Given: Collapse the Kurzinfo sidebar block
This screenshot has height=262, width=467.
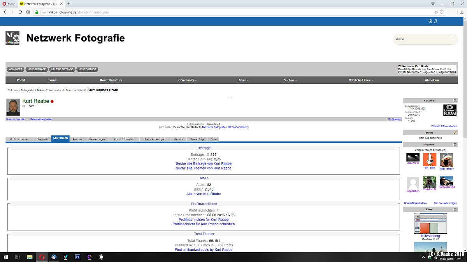Looking at the screenshot, I should (x=455, y=101).
